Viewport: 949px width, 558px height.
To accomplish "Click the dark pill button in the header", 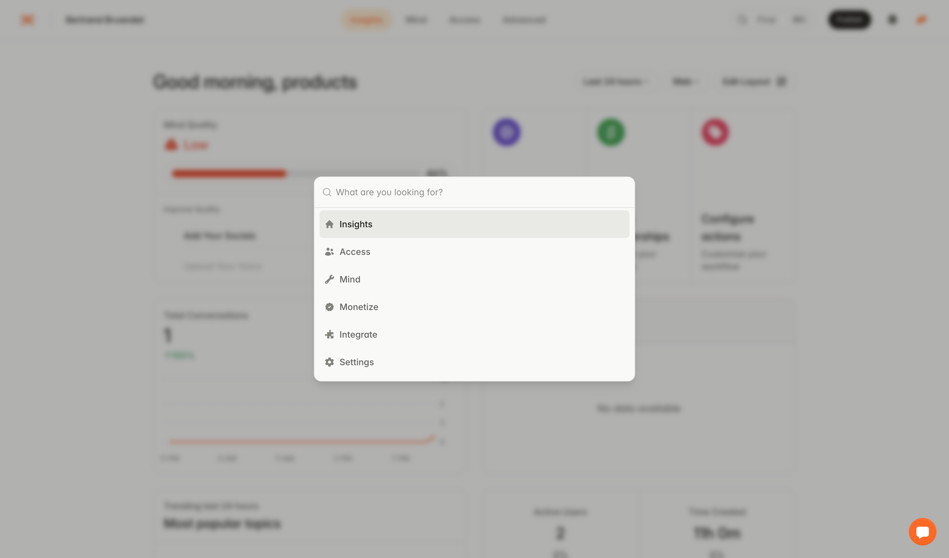I will pyautogui.click(x=849, y=20).
